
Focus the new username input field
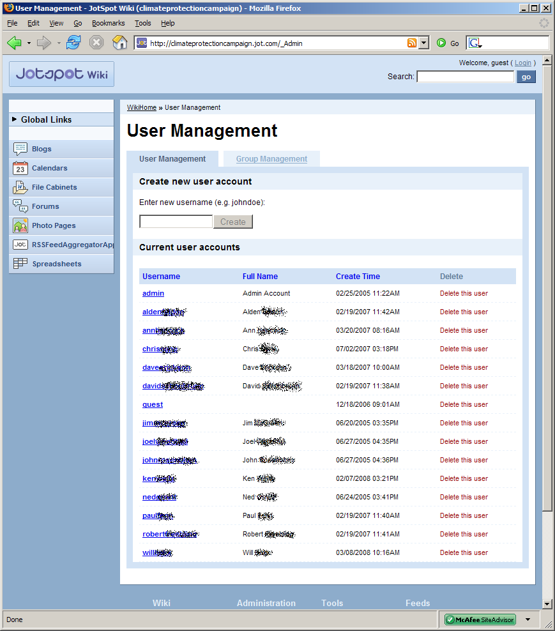pyautogui.click(x=176, y=222)
